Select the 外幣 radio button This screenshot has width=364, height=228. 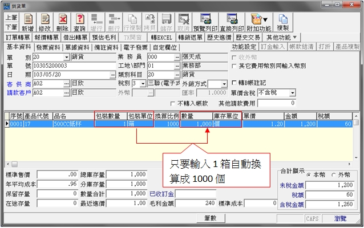(x=335, y=174)
